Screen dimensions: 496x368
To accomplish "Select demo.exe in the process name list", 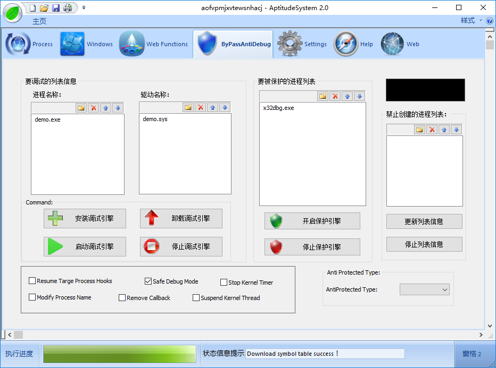I will pyautogui.click(x=47, y=119).
